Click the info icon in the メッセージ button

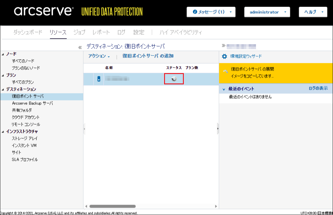pyautogui.click(x=195, y=12)
